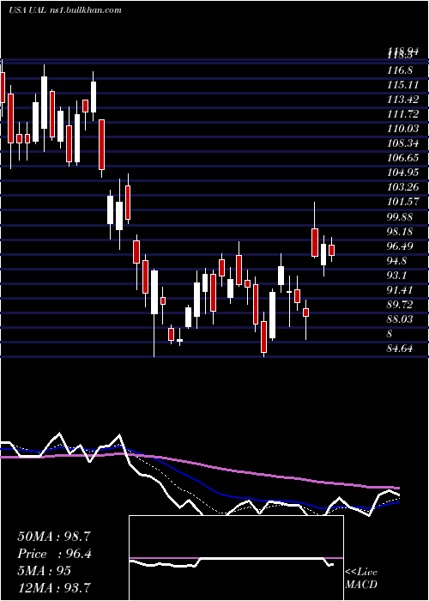Click the 96.49 price axis label

pos(401,246)
